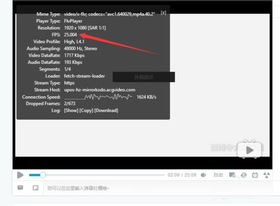Viewport: 280px width, 206px height.
Task: Click the 1624 KB/s speed value
Action: (147, 97)
